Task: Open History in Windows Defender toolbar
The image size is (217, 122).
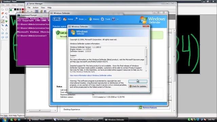Action: (94, 19)
